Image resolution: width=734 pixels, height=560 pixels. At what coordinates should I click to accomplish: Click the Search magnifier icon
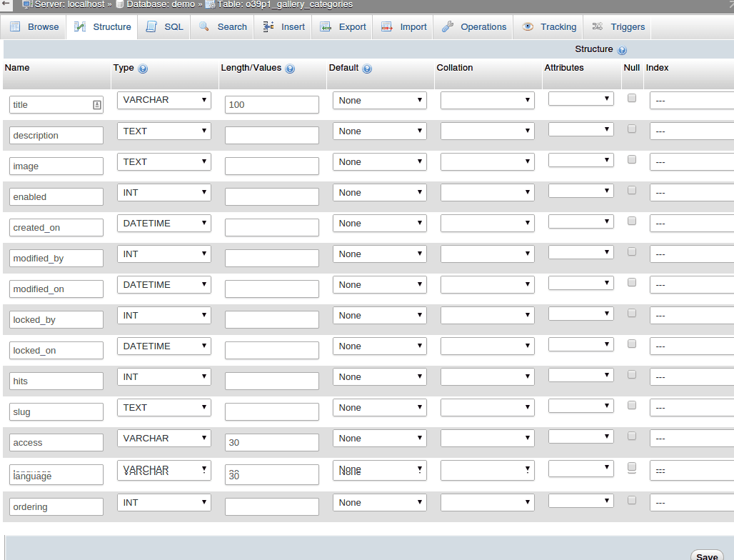click(x=203, y=26)
